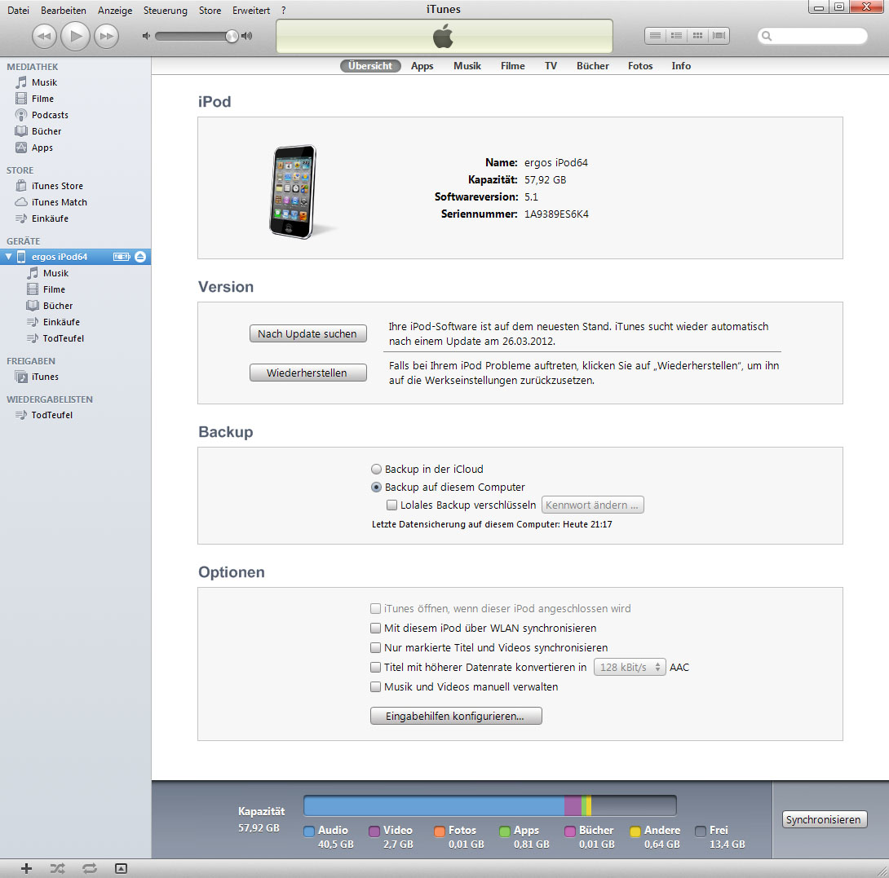Enable Lolales Backup verschlüsseln checkbox
This screenshot has height=878, width=889.
point(391,505)
